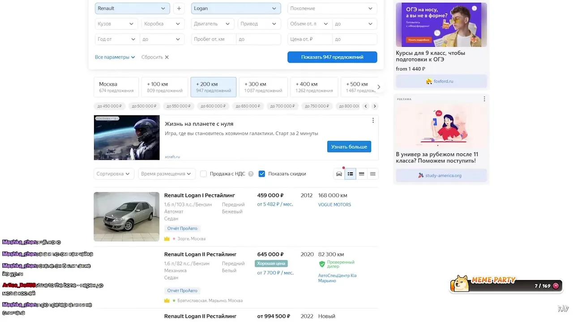This screenshot has width=573, height=322.
Task: Click Отчёт ПроАвто on 645 000 ₽ listing
Action: pos(182,291)
